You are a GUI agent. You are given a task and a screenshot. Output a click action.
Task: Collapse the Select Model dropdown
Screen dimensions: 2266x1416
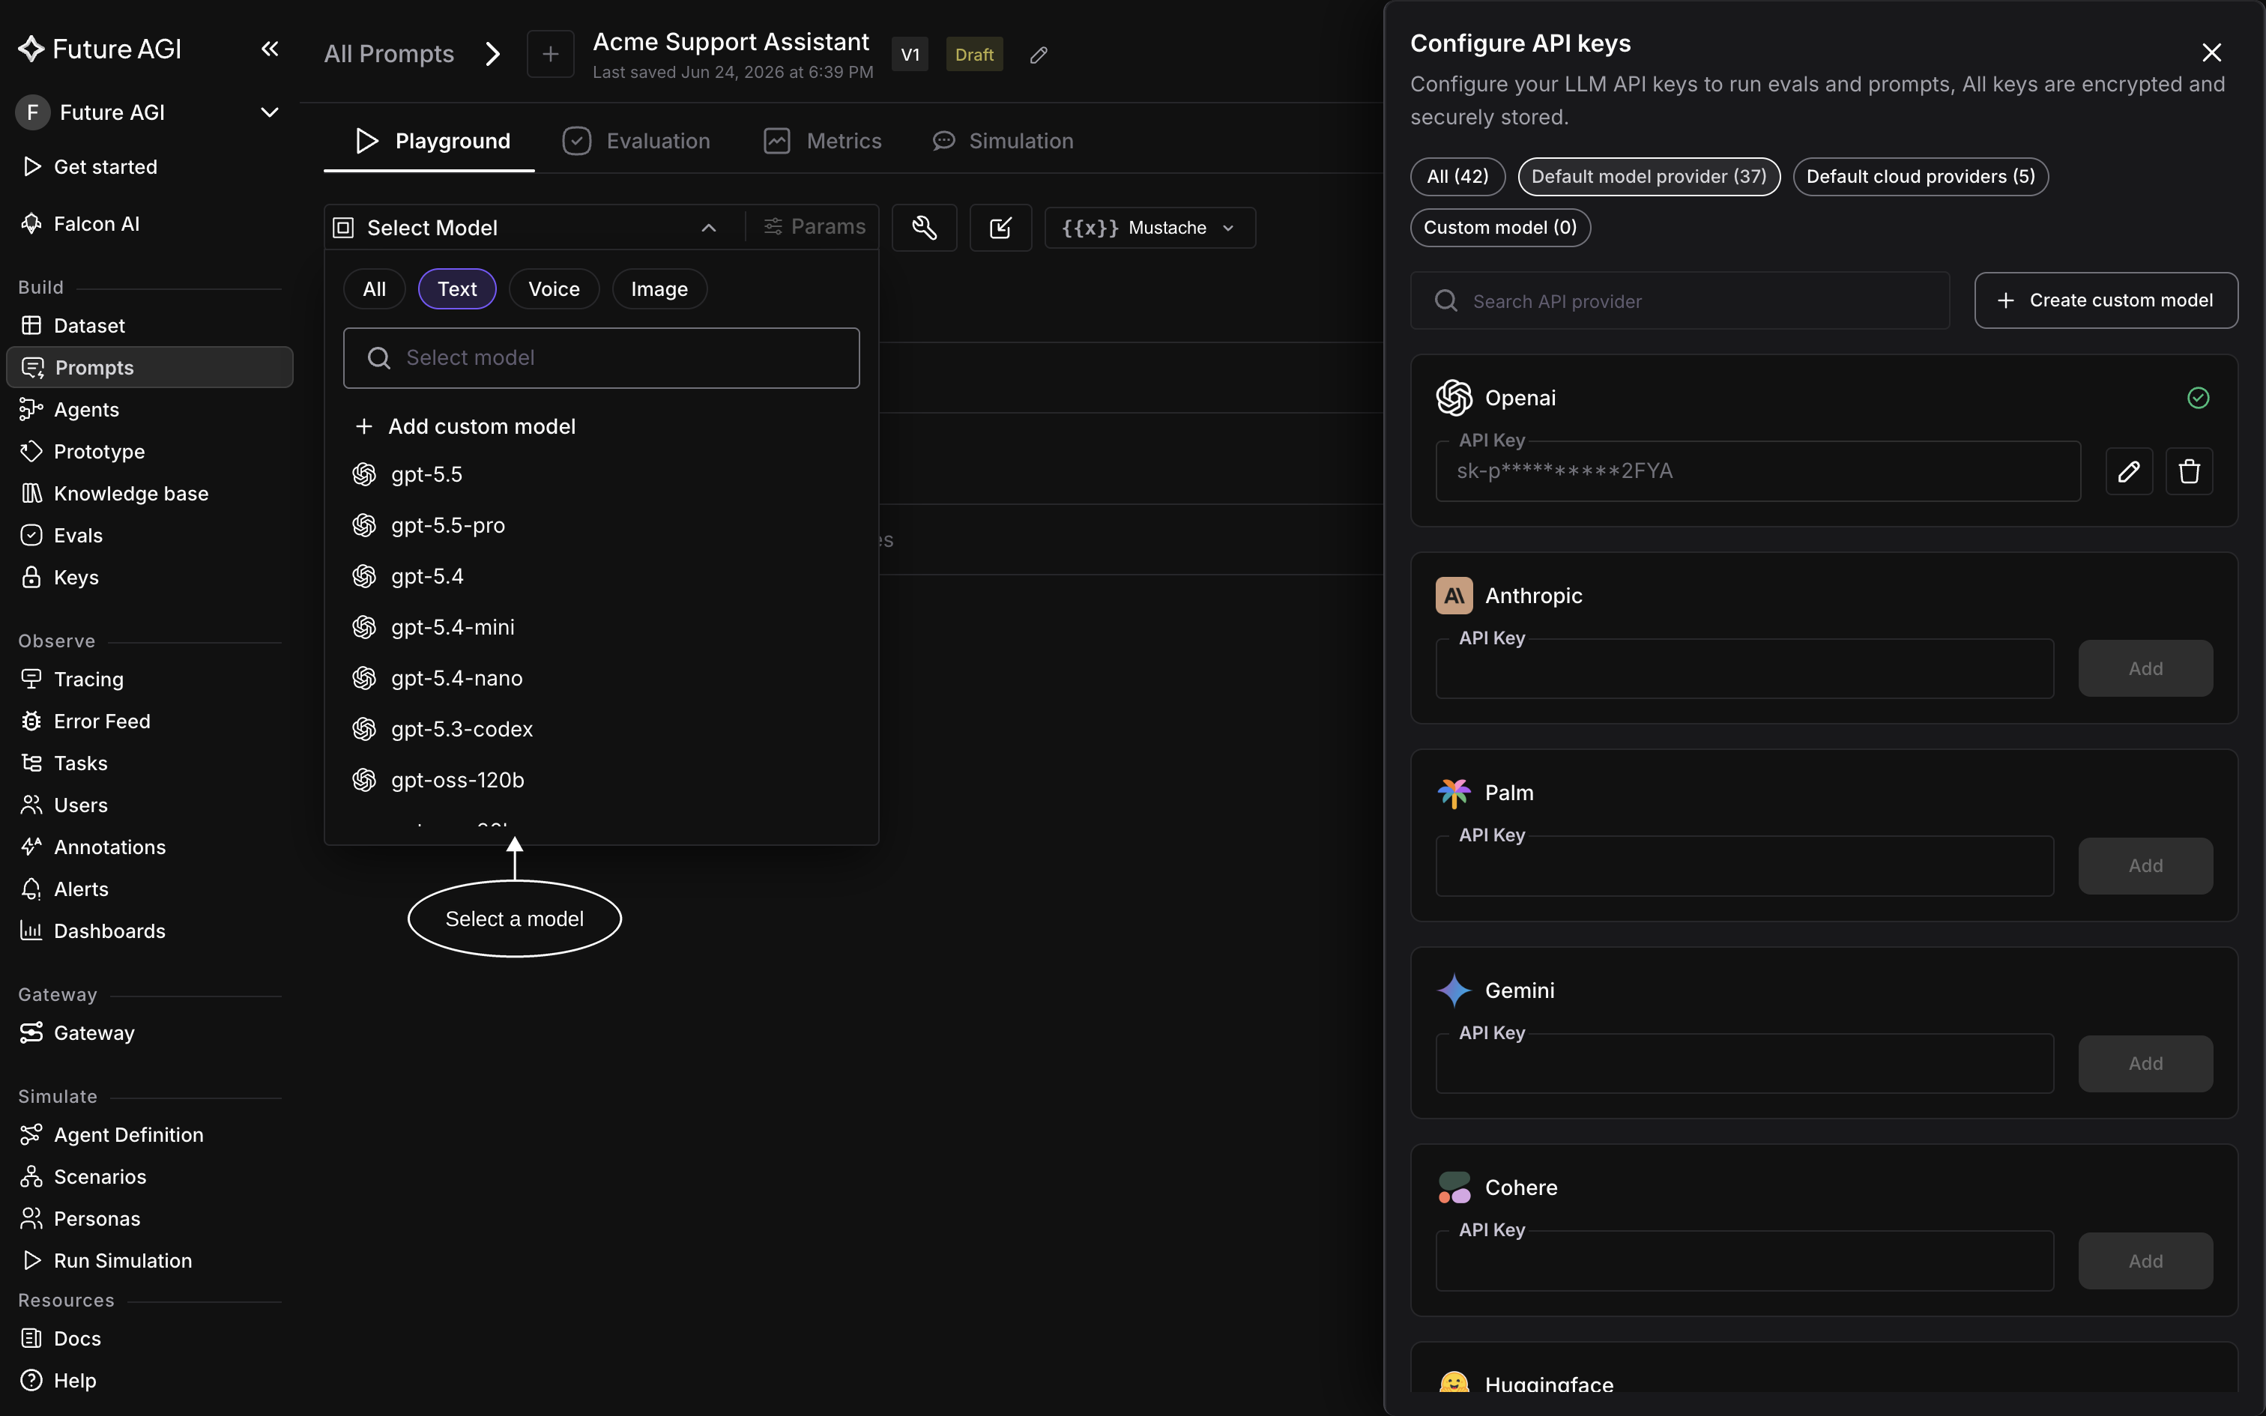(x=709, y=228)
